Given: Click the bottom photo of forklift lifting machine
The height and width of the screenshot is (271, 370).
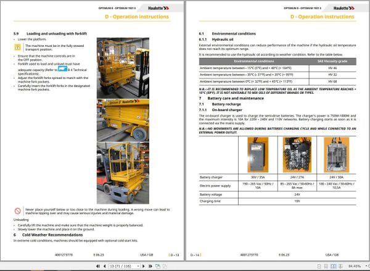Looking at the screenshot, I should click(x=123, y=173).
